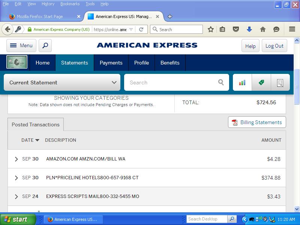
Task: Click the taskbar clock showing 11:20 AM
Action: pyautogui.click(x=286, y=219)
